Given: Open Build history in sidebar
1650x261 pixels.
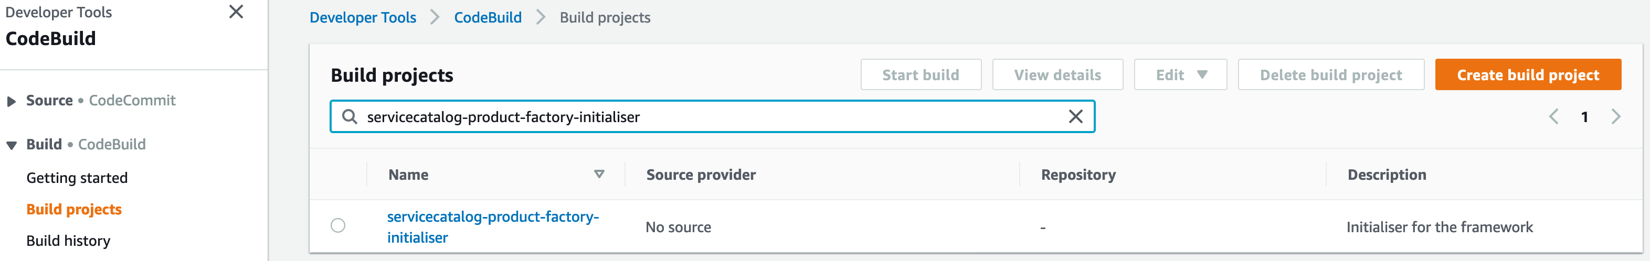Looking at the screenshot, I should pos(68,241).
